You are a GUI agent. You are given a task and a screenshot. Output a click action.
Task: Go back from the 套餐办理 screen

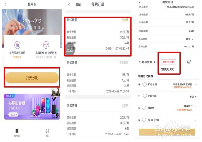(140, 2)
